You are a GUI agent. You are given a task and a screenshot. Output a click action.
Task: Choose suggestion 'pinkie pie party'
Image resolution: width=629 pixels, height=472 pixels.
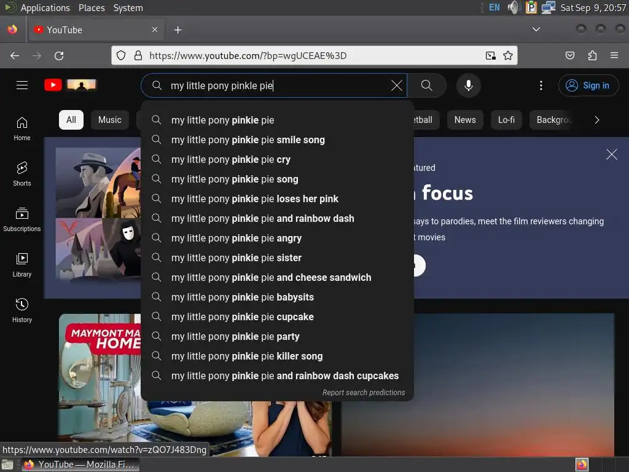tap(277, 336)
